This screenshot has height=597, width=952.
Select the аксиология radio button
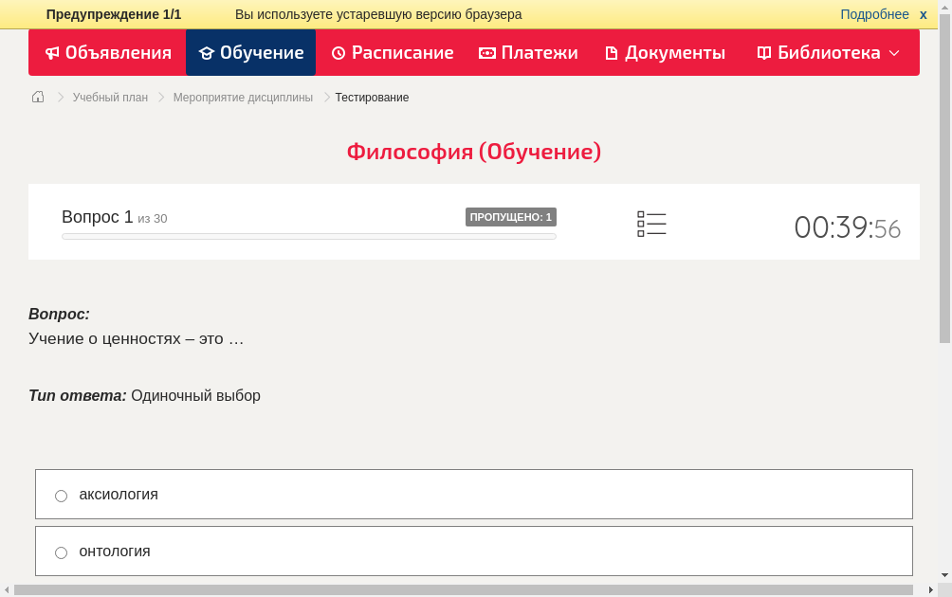click(x=62, y=496)
